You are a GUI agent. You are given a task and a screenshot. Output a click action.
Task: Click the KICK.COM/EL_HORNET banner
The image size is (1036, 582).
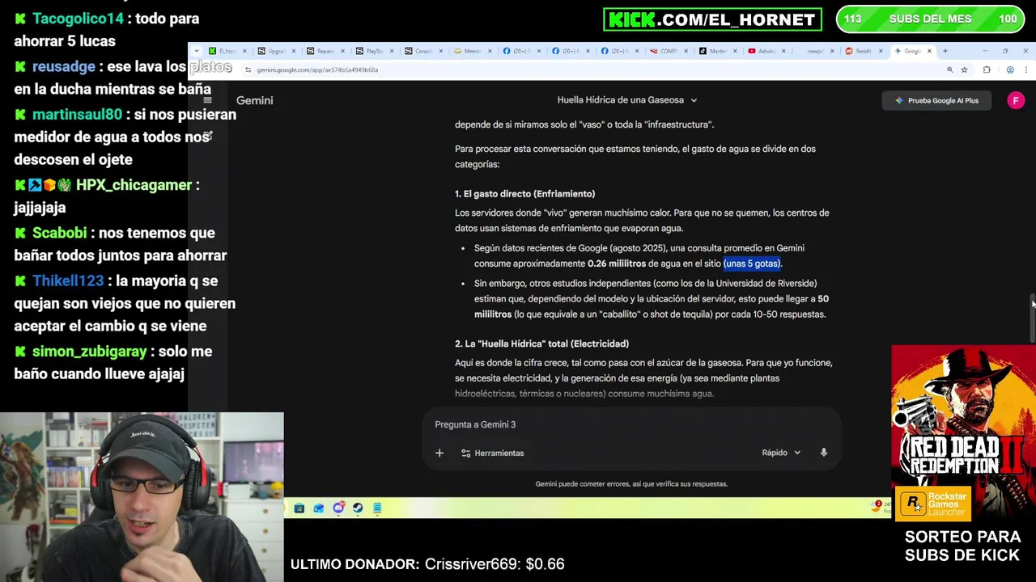tap(712, 19)
